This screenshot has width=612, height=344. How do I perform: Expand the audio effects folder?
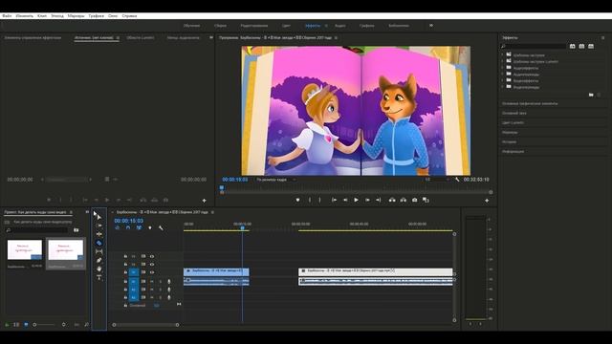click(502, 68)
